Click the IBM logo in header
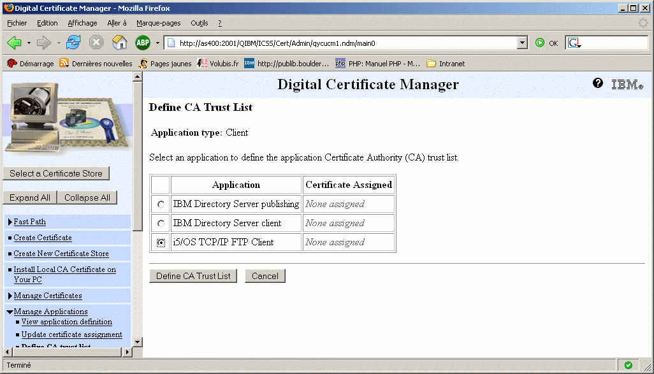Image resolution: width=654 pixels, height=374 pixels. (x=627, y=84)
